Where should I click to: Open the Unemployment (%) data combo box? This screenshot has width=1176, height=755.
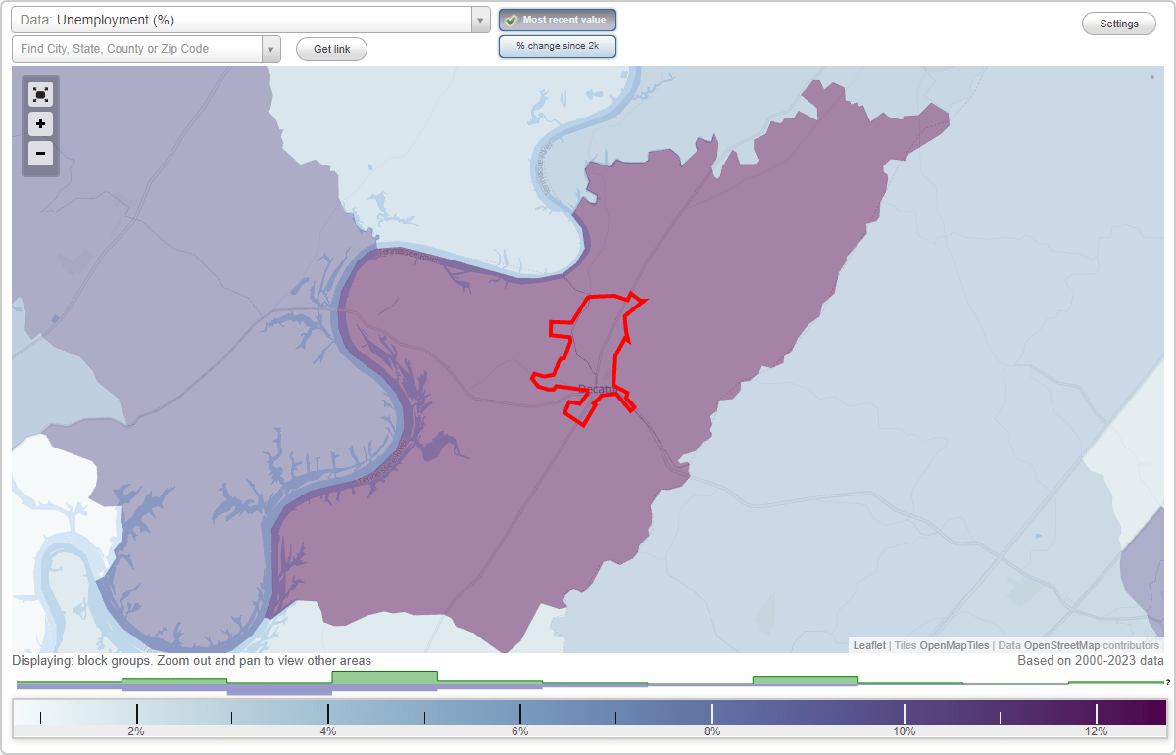point(245,19)
